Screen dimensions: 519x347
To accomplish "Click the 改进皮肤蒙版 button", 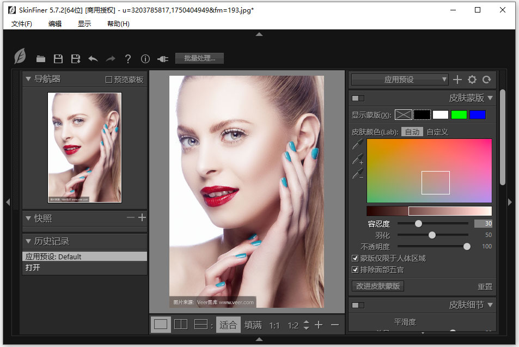I will pos(378,286).
